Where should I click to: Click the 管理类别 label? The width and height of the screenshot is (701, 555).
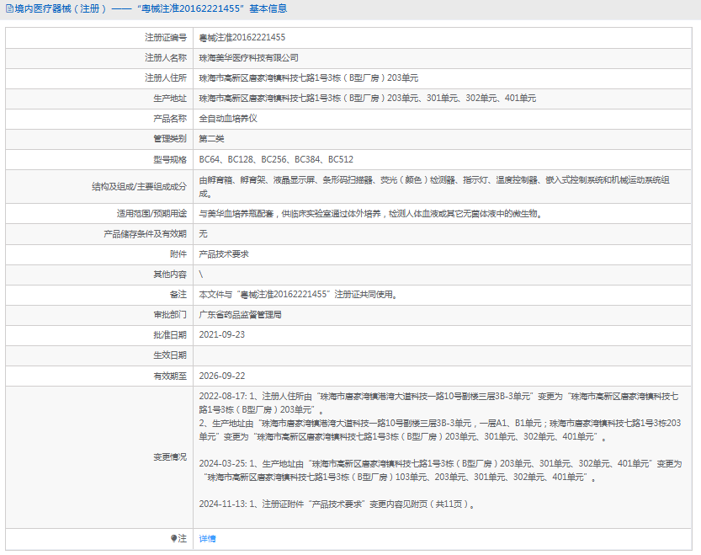(170, 139)
